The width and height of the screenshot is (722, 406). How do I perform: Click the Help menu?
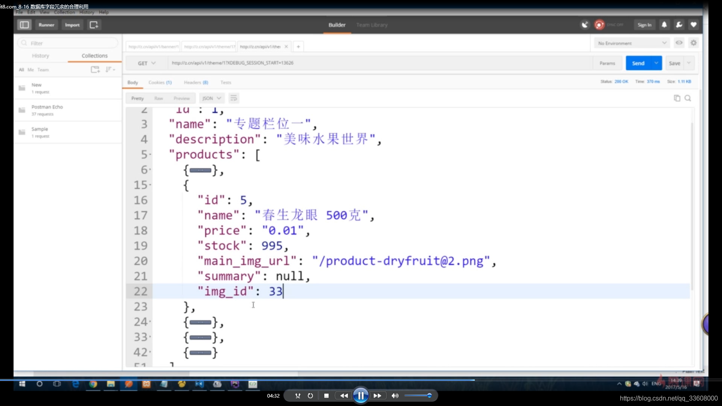click(104, 12)
